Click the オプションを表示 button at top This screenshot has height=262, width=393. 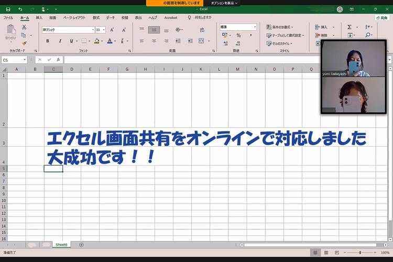pyautogui.click(x=224, y=3)
